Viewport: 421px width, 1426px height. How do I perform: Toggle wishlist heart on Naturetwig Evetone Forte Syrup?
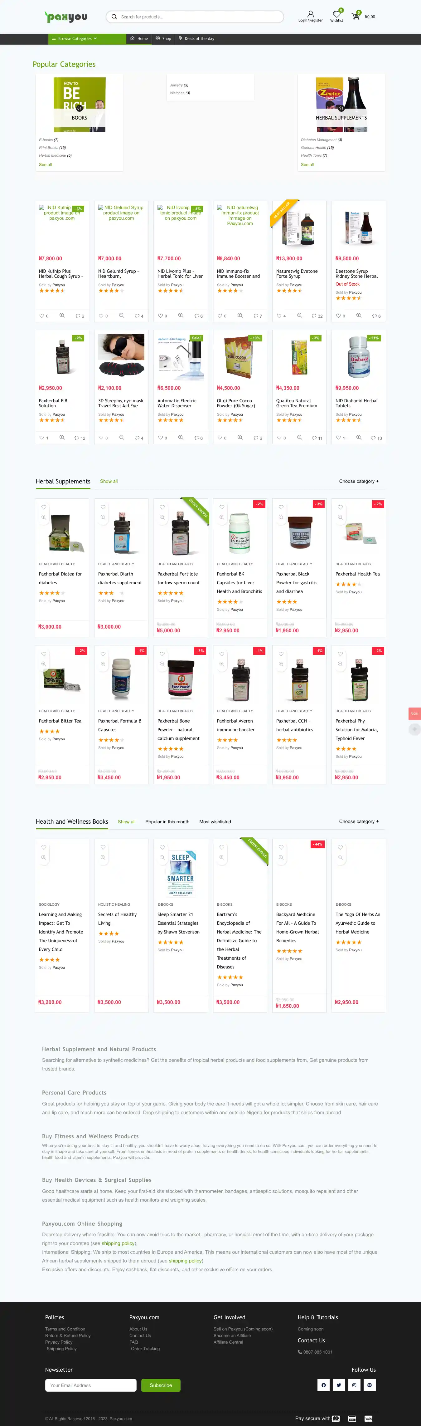coord(279,316)
